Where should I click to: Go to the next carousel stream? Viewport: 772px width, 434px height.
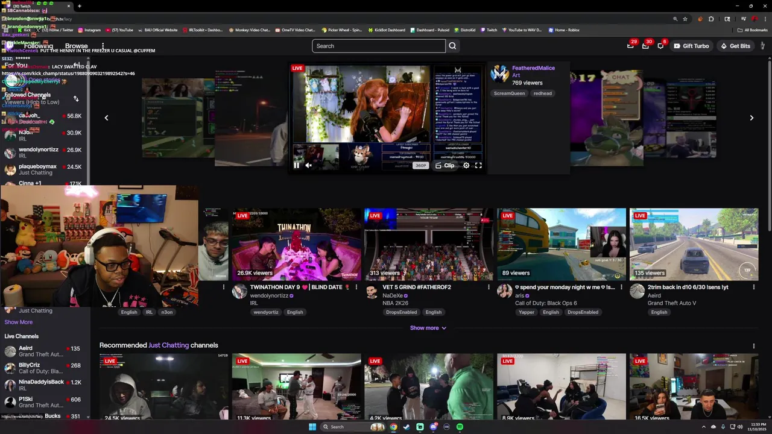point(751,118)
